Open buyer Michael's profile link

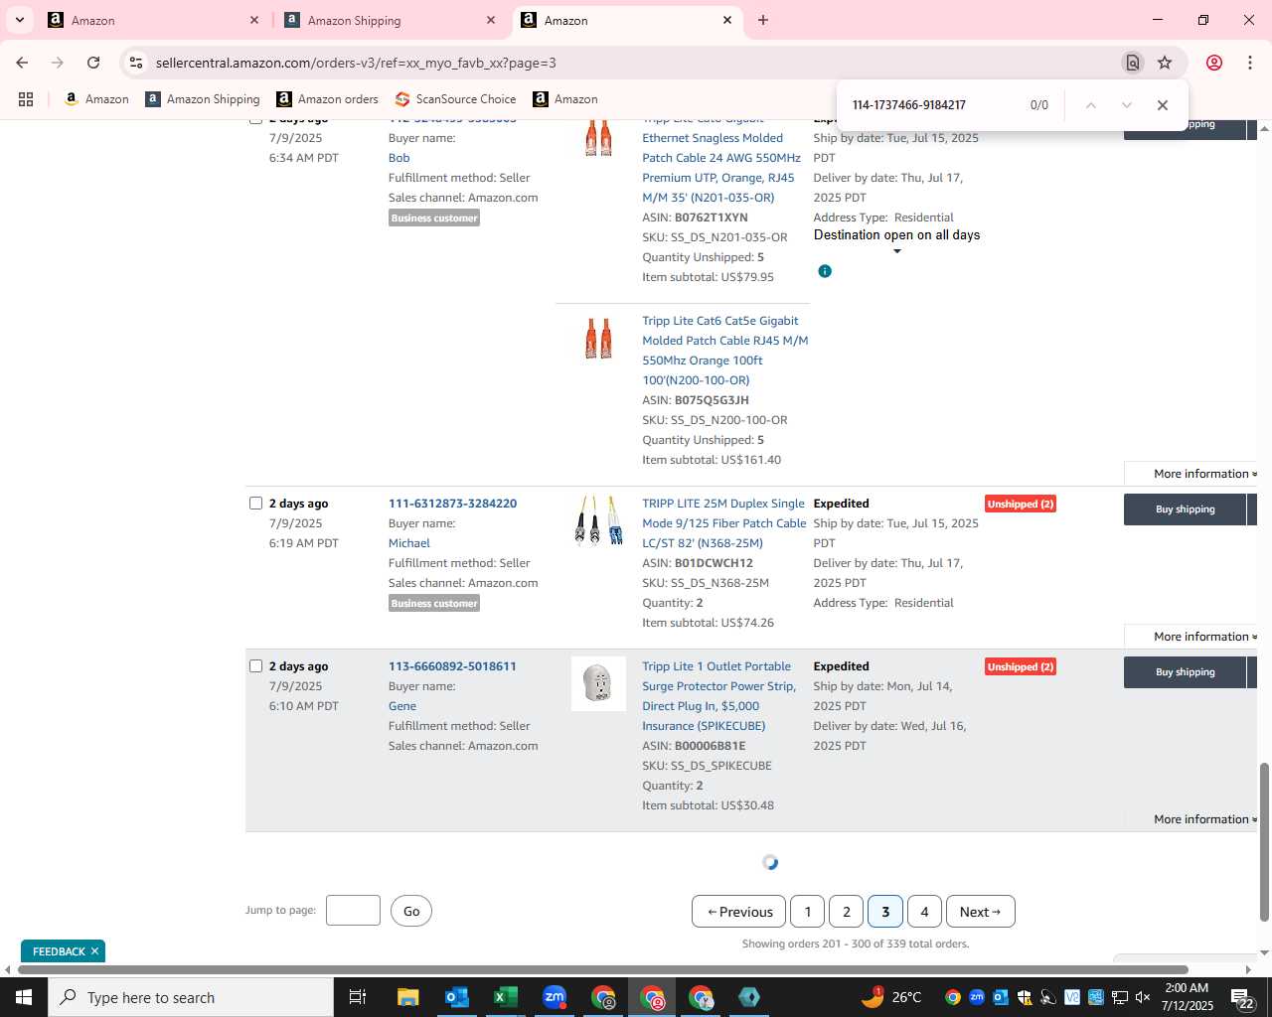(409, 543)
